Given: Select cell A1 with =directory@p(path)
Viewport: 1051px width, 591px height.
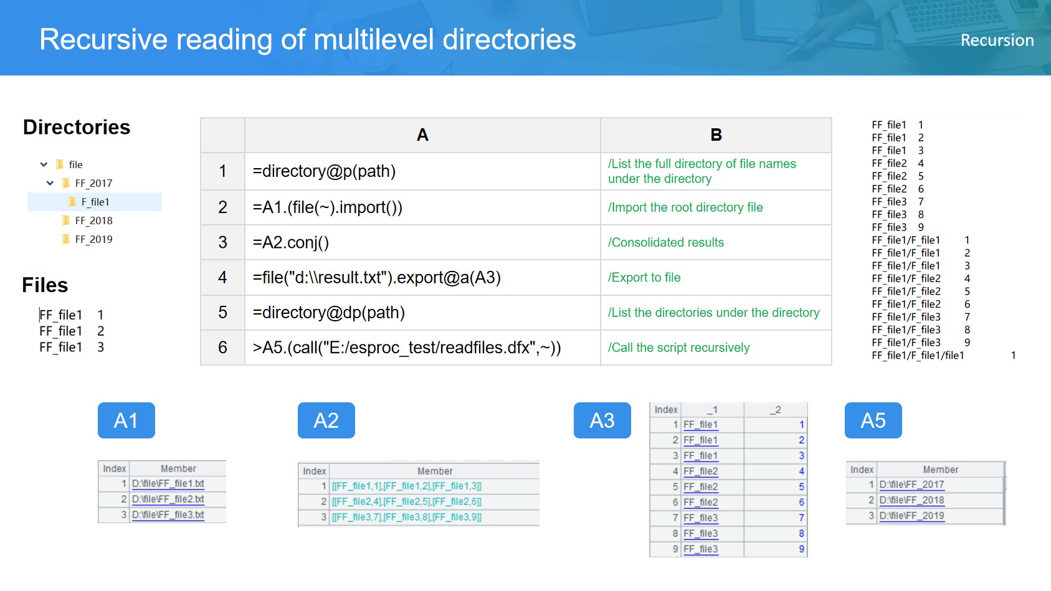Looking at the screenshot, I should [422, 171].
